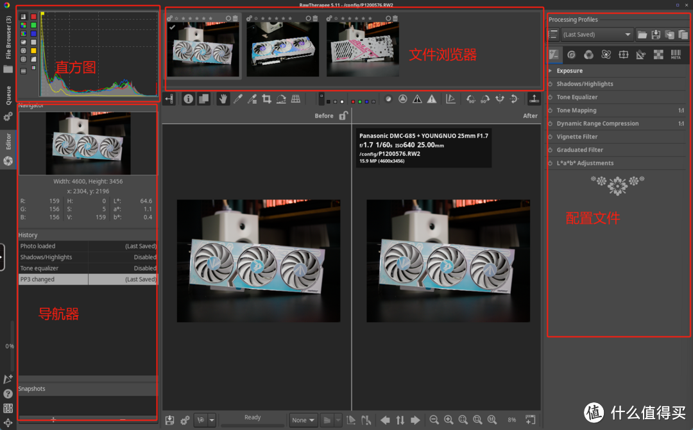Open the Queue tab
Viewport: 693px width, 430px height.
pos(8,95)
